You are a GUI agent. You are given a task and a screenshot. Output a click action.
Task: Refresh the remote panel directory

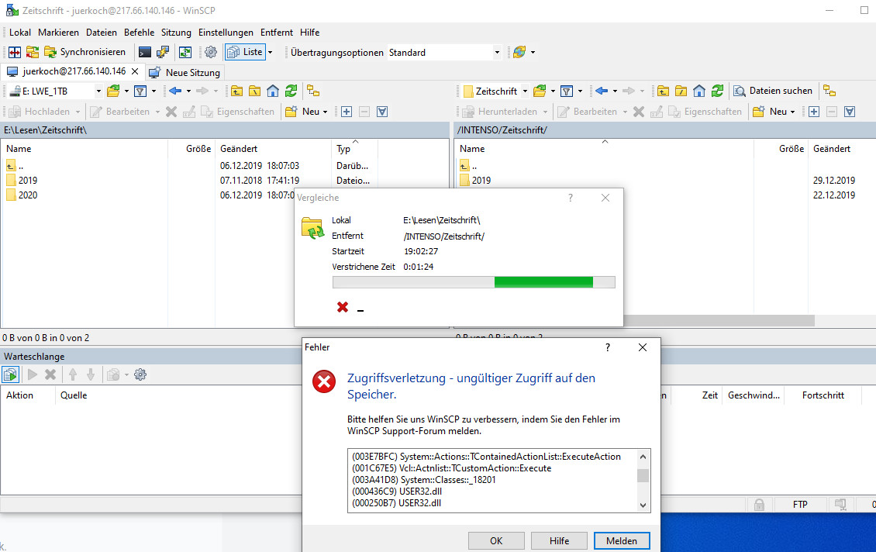click(x=718, y=91)
